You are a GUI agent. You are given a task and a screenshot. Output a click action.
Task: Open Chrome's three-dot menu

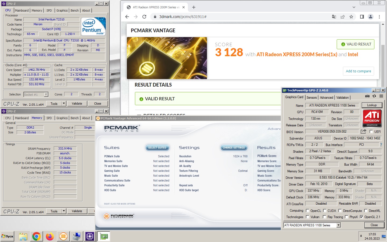click(379, 17)
